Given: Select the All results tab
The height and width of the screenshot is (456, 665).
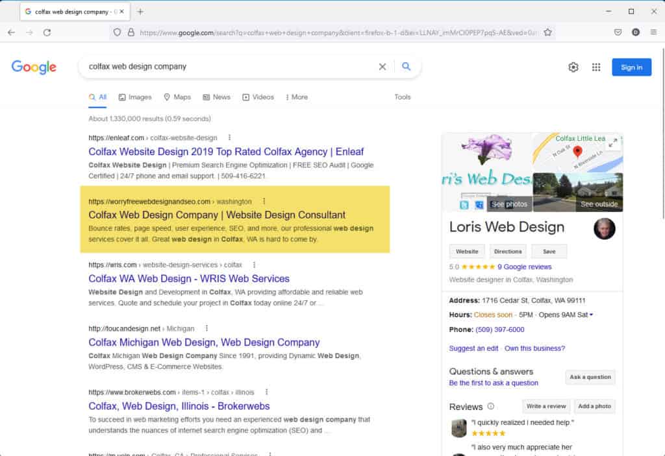Looking at the screenshot, I should click(97, 97).
